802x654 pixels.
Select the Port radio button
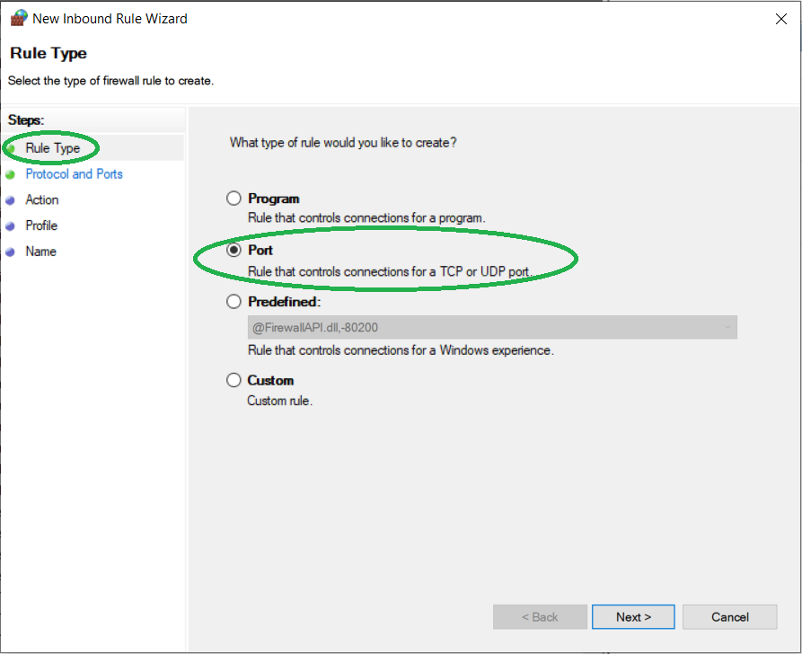coord(234,250)
